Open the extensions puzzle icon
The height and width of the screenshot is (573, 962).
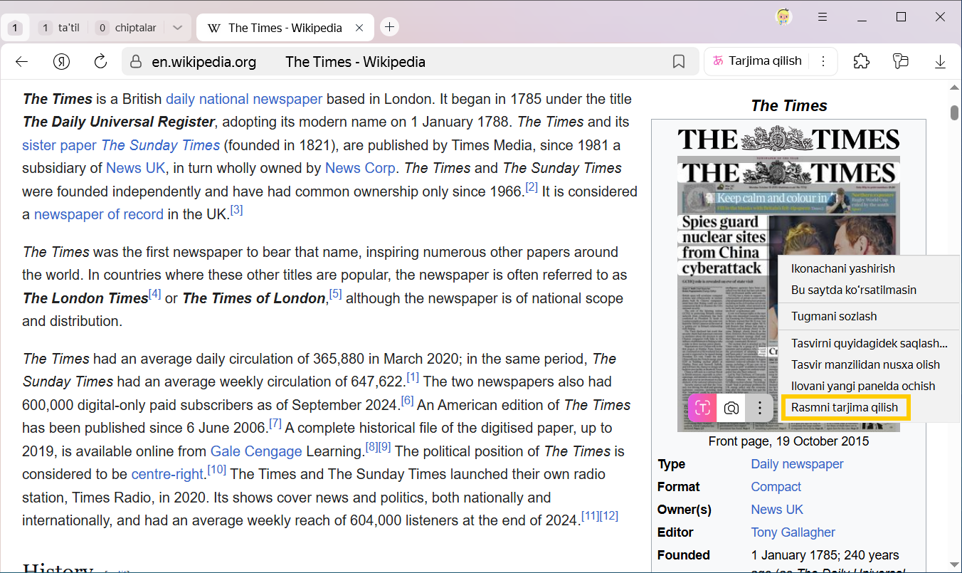[861, 61]
